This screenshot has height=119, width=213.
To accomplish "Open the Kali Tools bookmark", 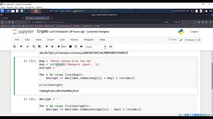I will coord(16,26).
